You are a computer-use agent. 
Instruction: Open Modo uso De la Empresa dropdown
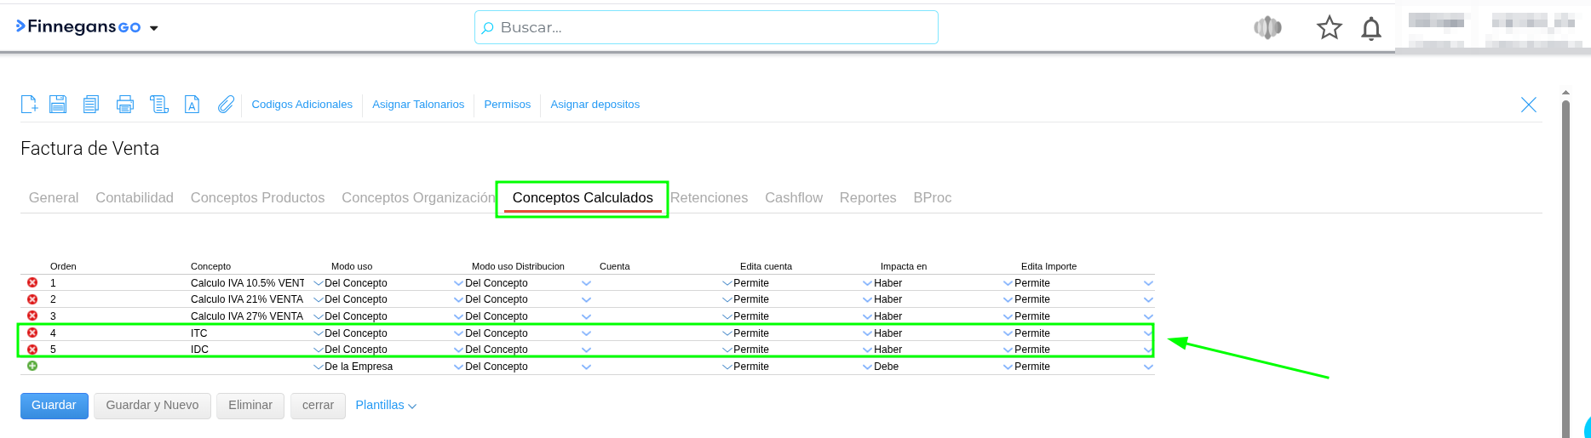(459, 367)
